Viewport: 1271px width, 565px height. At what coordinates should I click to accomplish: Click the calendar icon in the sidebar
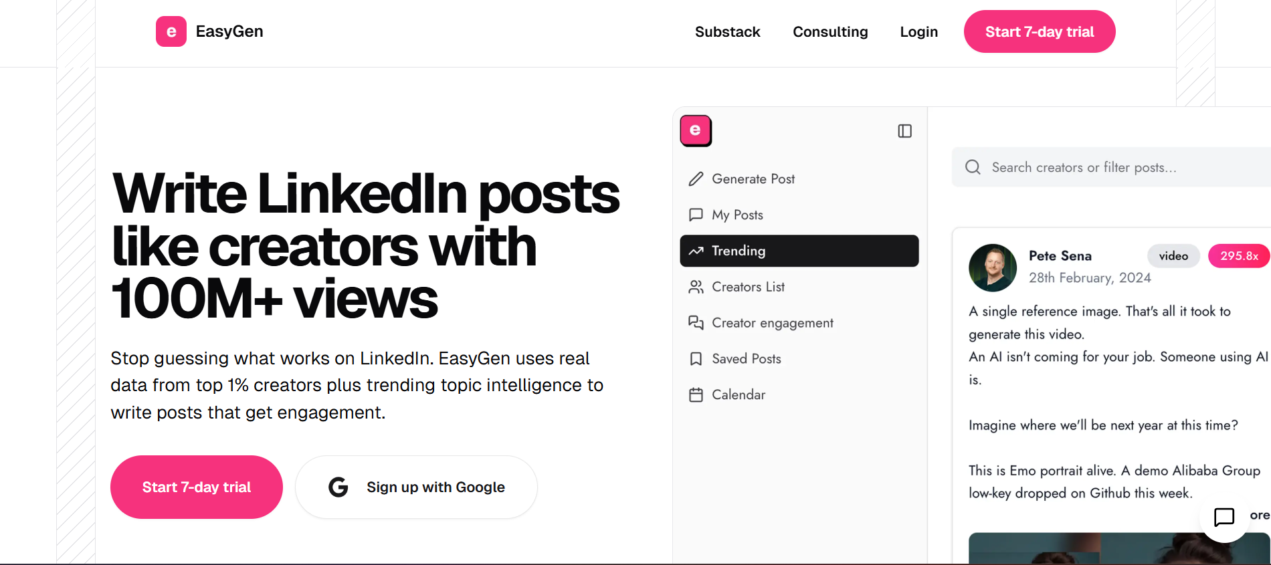(696, 394)
